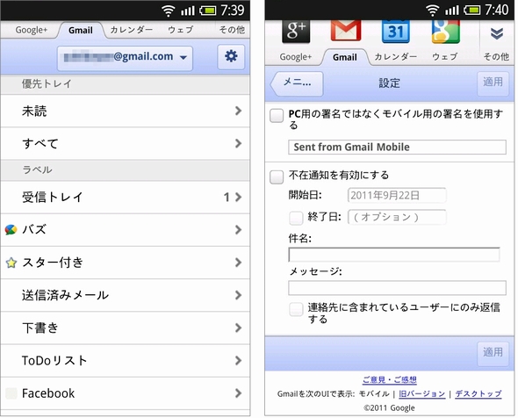Open Facebook label text
Screen dimensions: 518x418
point(48,393)
